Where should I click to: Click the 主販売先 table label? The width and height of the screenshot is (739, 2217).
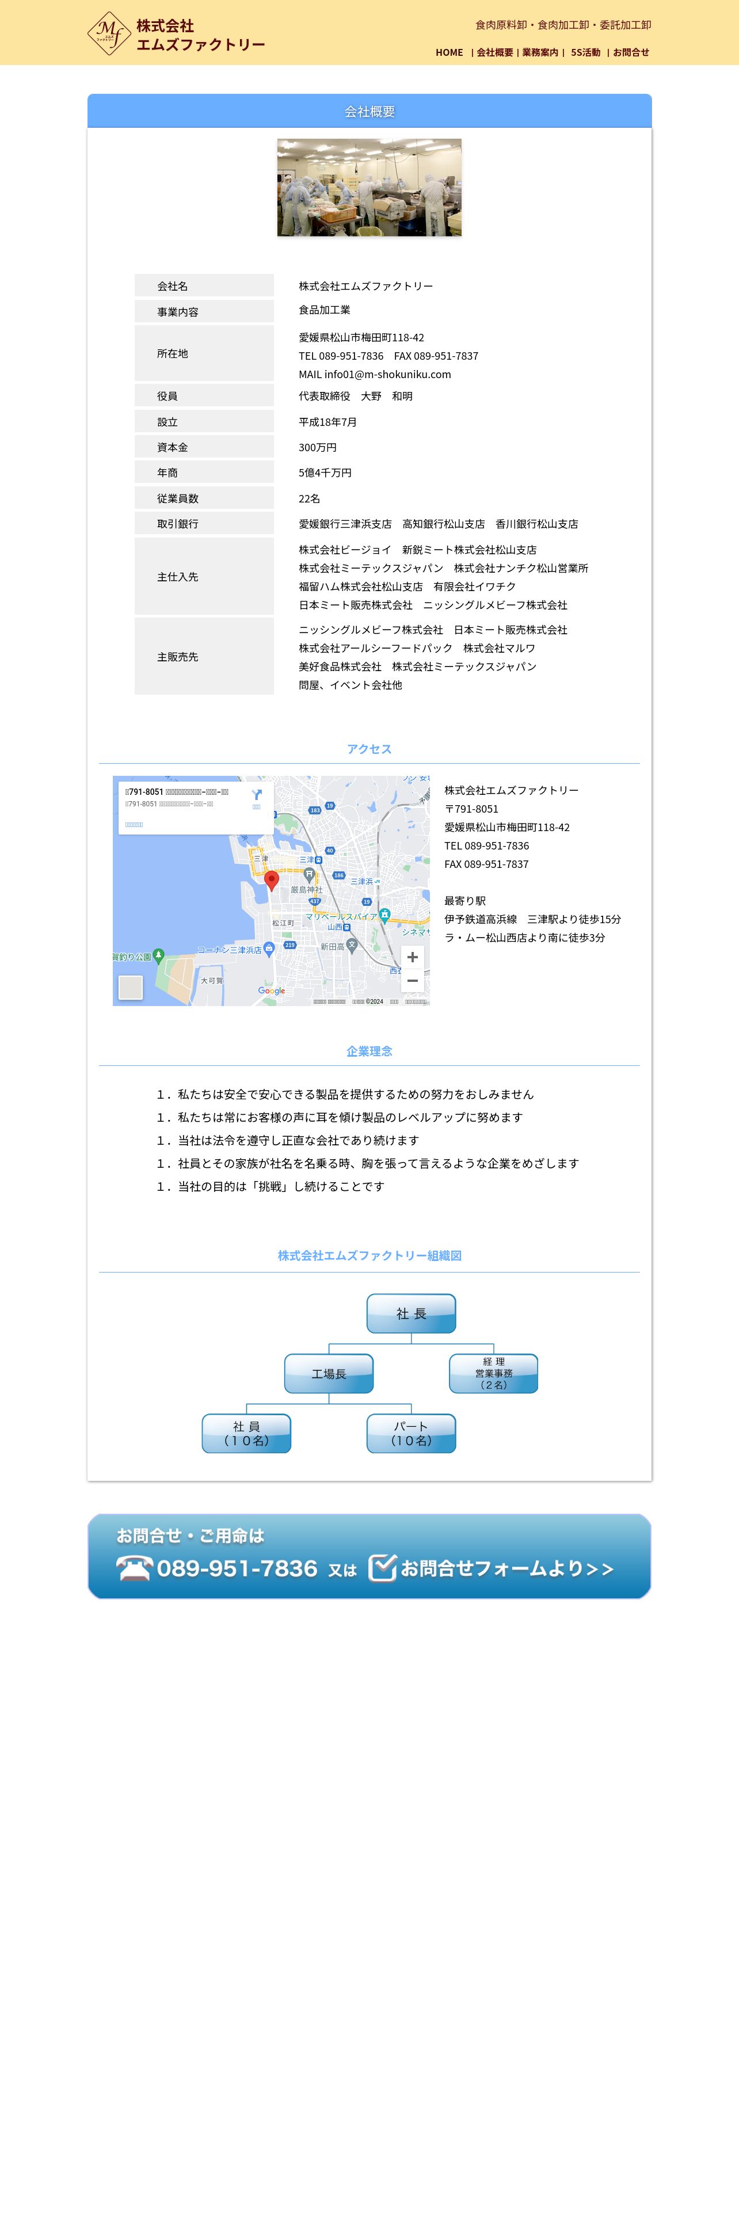pyautogui.click(x=204, y=657)
